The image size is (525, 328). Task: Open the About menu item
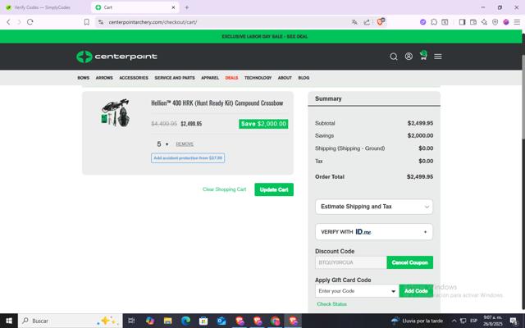click(285, 78)
